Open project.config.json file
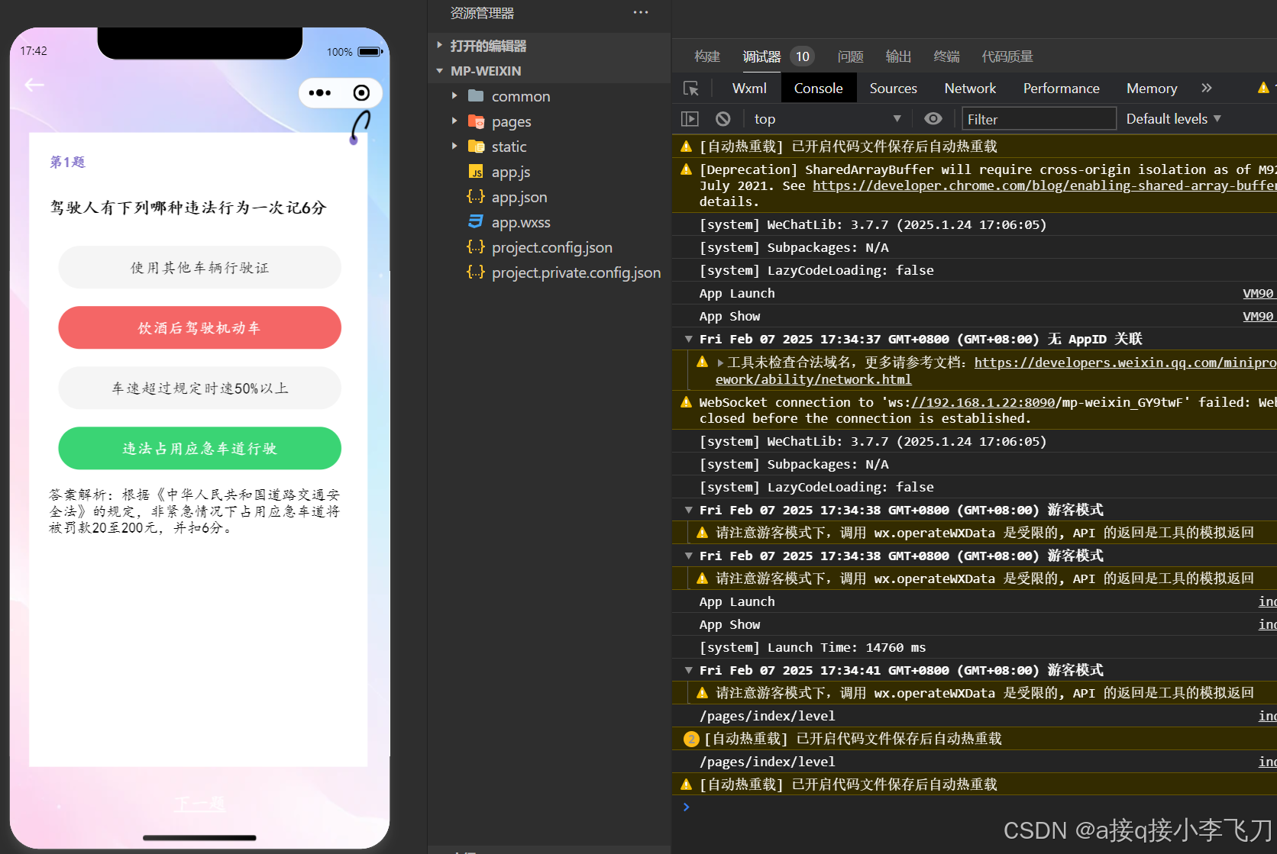The width and height of the screenshot is (1277, 854). (x=540, y=247)
